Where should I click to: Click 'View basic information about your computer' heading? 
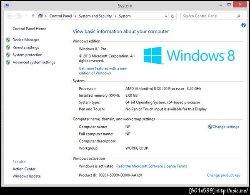(x=121, y=31)
